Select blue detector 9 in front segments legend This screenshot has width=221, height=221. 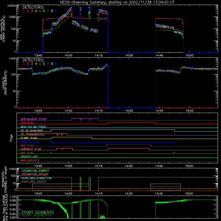(x=56, y=11)
